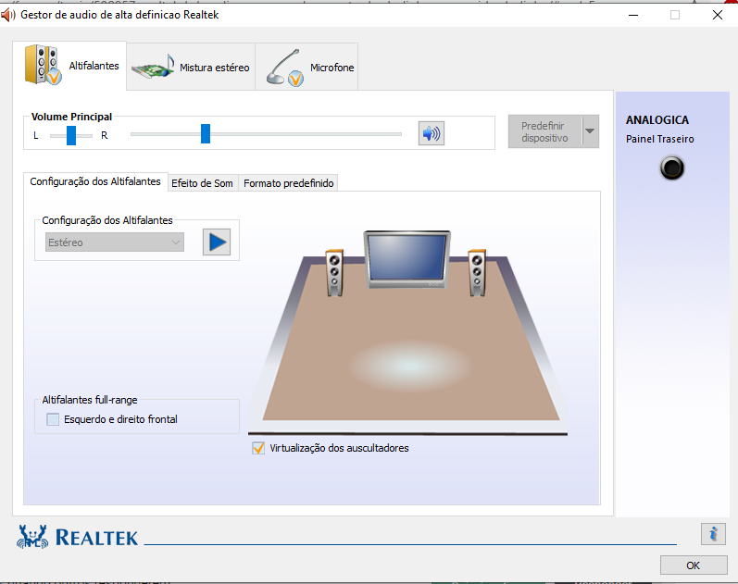Click the rear panel analog jack

pos(671,168)
